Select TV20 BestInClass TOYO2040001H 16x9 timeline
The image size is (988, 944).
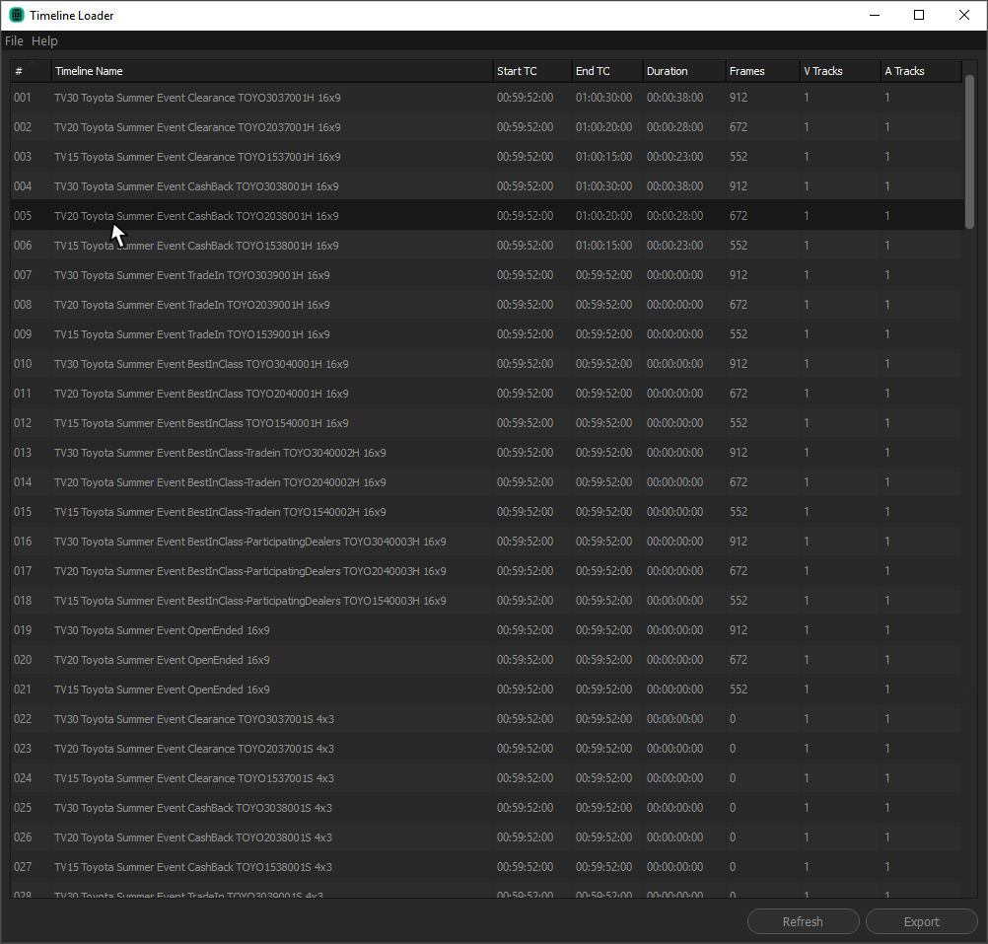pos(486,394)
